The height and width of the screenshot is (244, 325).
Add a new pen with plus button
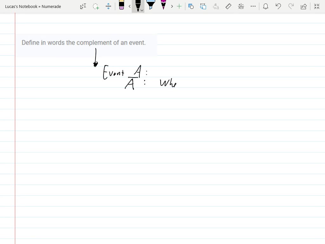(x=179, y=6)
